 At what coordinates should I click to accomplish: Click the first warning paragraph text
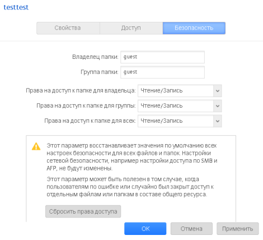coord(132,157)
